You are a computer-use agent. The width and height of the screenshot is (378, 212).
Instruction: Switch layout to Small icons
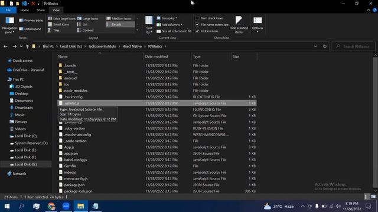pyautogui.click(x=58, y=25)
